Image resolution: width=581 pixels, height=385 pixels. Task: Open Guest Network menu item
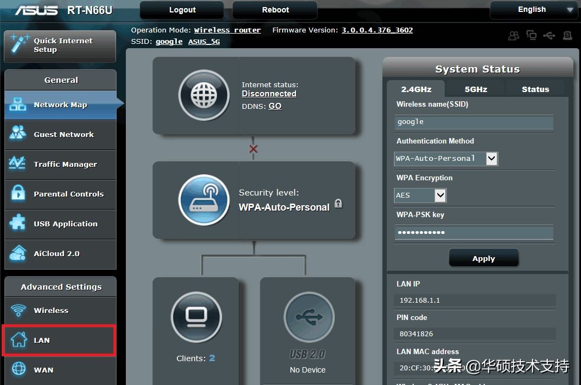click(60, 135)
